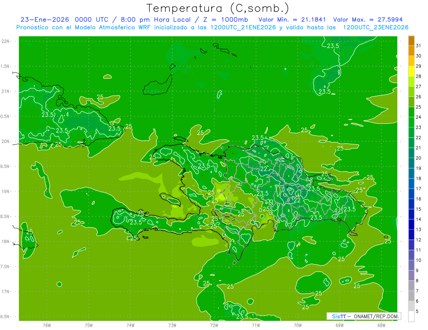
Task: Click the dark orange swatch above 31
Action: tap(411, 41)
